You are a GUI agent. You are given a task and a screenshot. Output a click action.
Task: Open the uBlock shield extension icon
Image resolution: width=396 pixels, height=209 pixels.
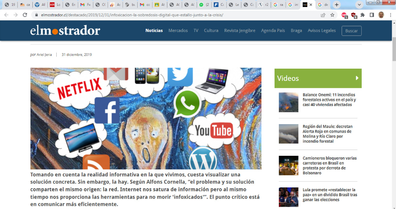click(x=354, y=15)
